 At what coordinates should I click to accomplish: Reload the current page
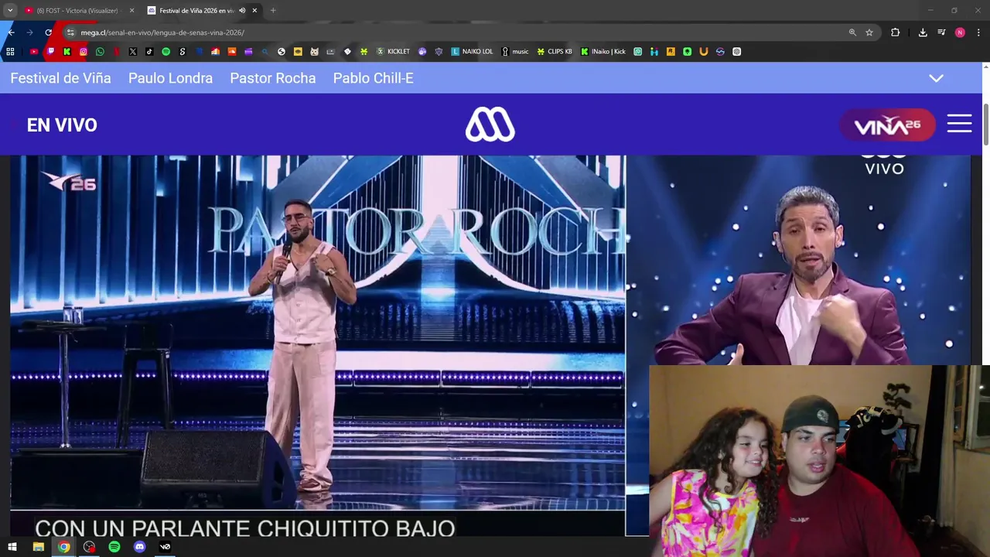click(x=48, y=32)
